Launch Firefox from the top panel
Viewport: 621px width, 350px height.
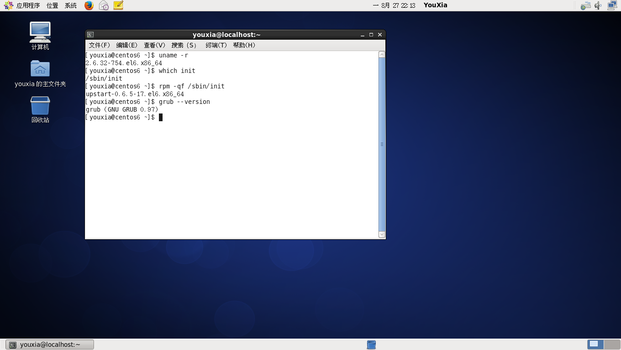tap(89, 5)
